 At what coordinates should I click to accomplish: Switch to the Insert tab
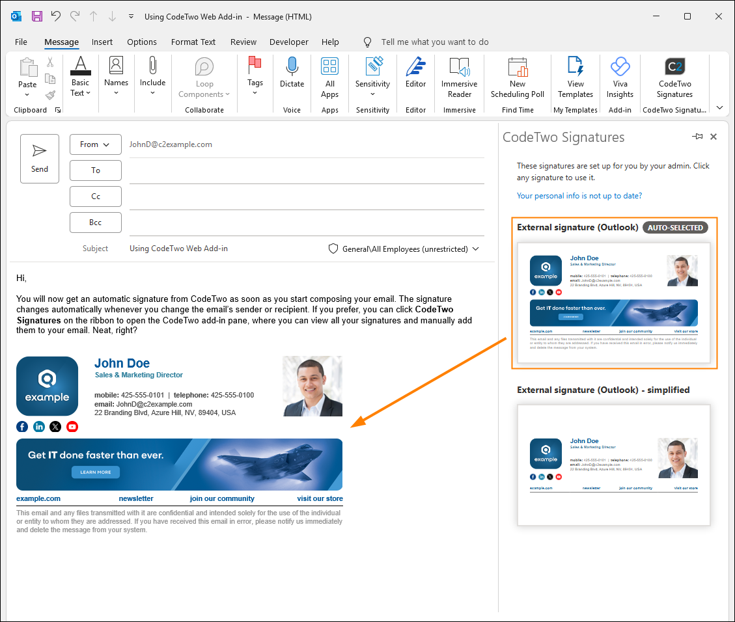[102, 42]
